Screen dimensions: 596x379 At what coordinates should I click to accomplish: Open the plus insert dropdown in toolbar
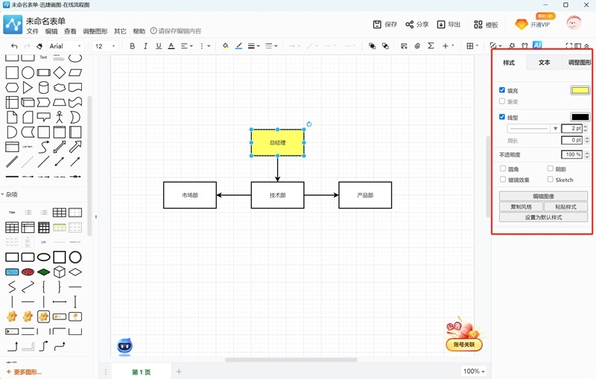tap(448, 46)
